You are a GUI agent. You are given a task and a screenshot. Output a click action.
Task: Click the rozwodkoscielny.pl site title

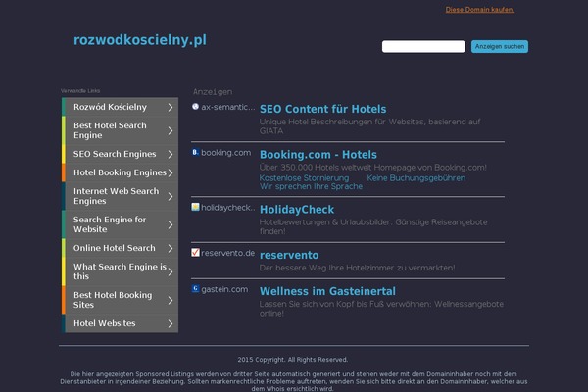140,40
